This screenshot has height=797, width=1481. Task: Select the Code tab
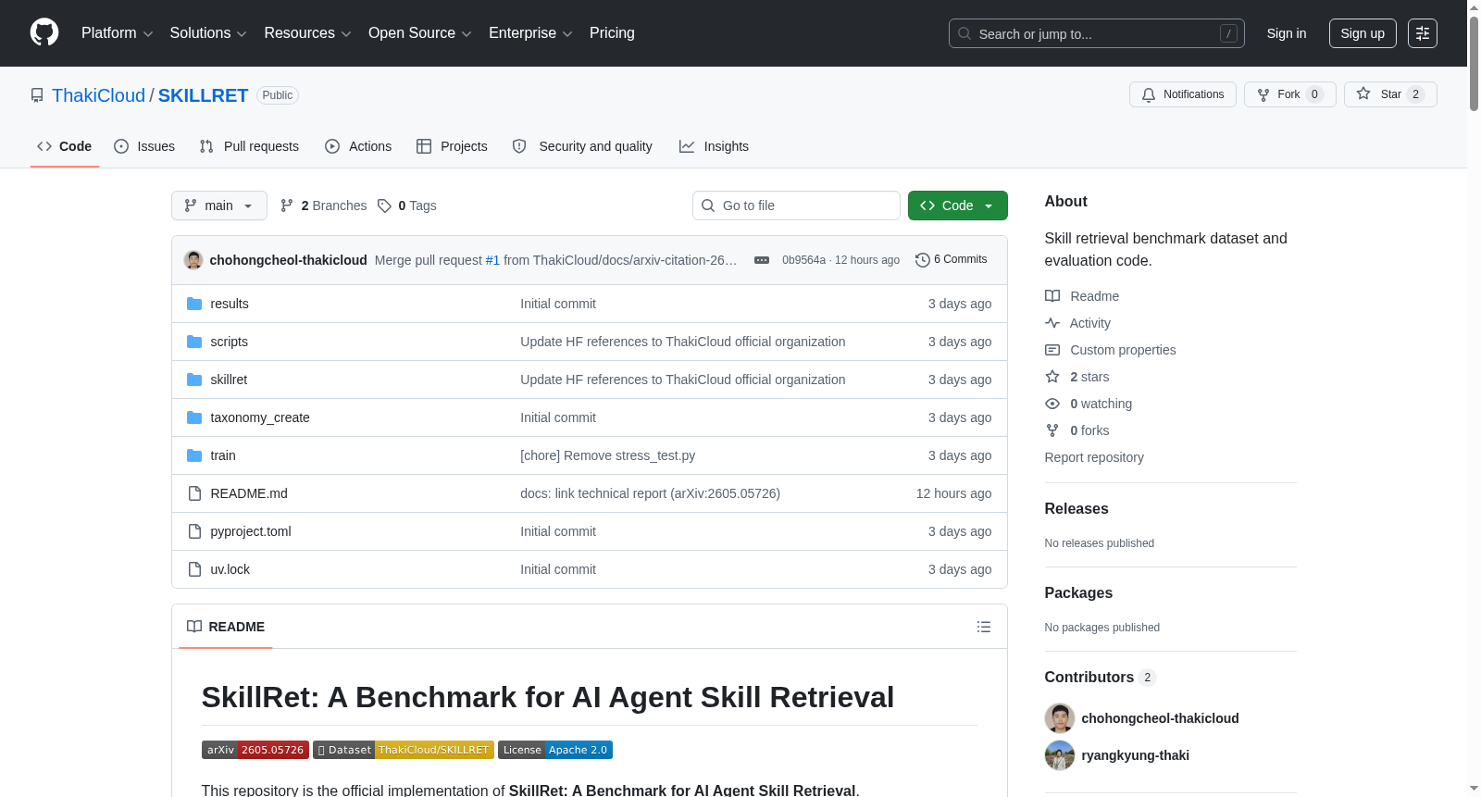coord(65,146)
